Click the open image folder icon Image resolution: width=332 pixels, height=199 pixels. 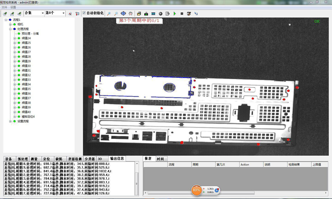point(139,13)
